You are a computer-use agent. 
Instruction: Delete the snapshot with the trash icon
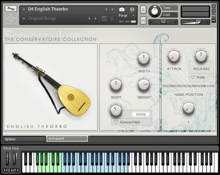[112, 18]
